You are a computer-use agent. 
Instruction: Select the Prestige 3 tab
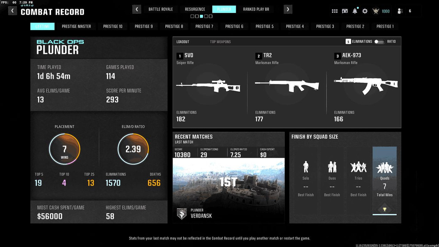click(x=325, y=26)
